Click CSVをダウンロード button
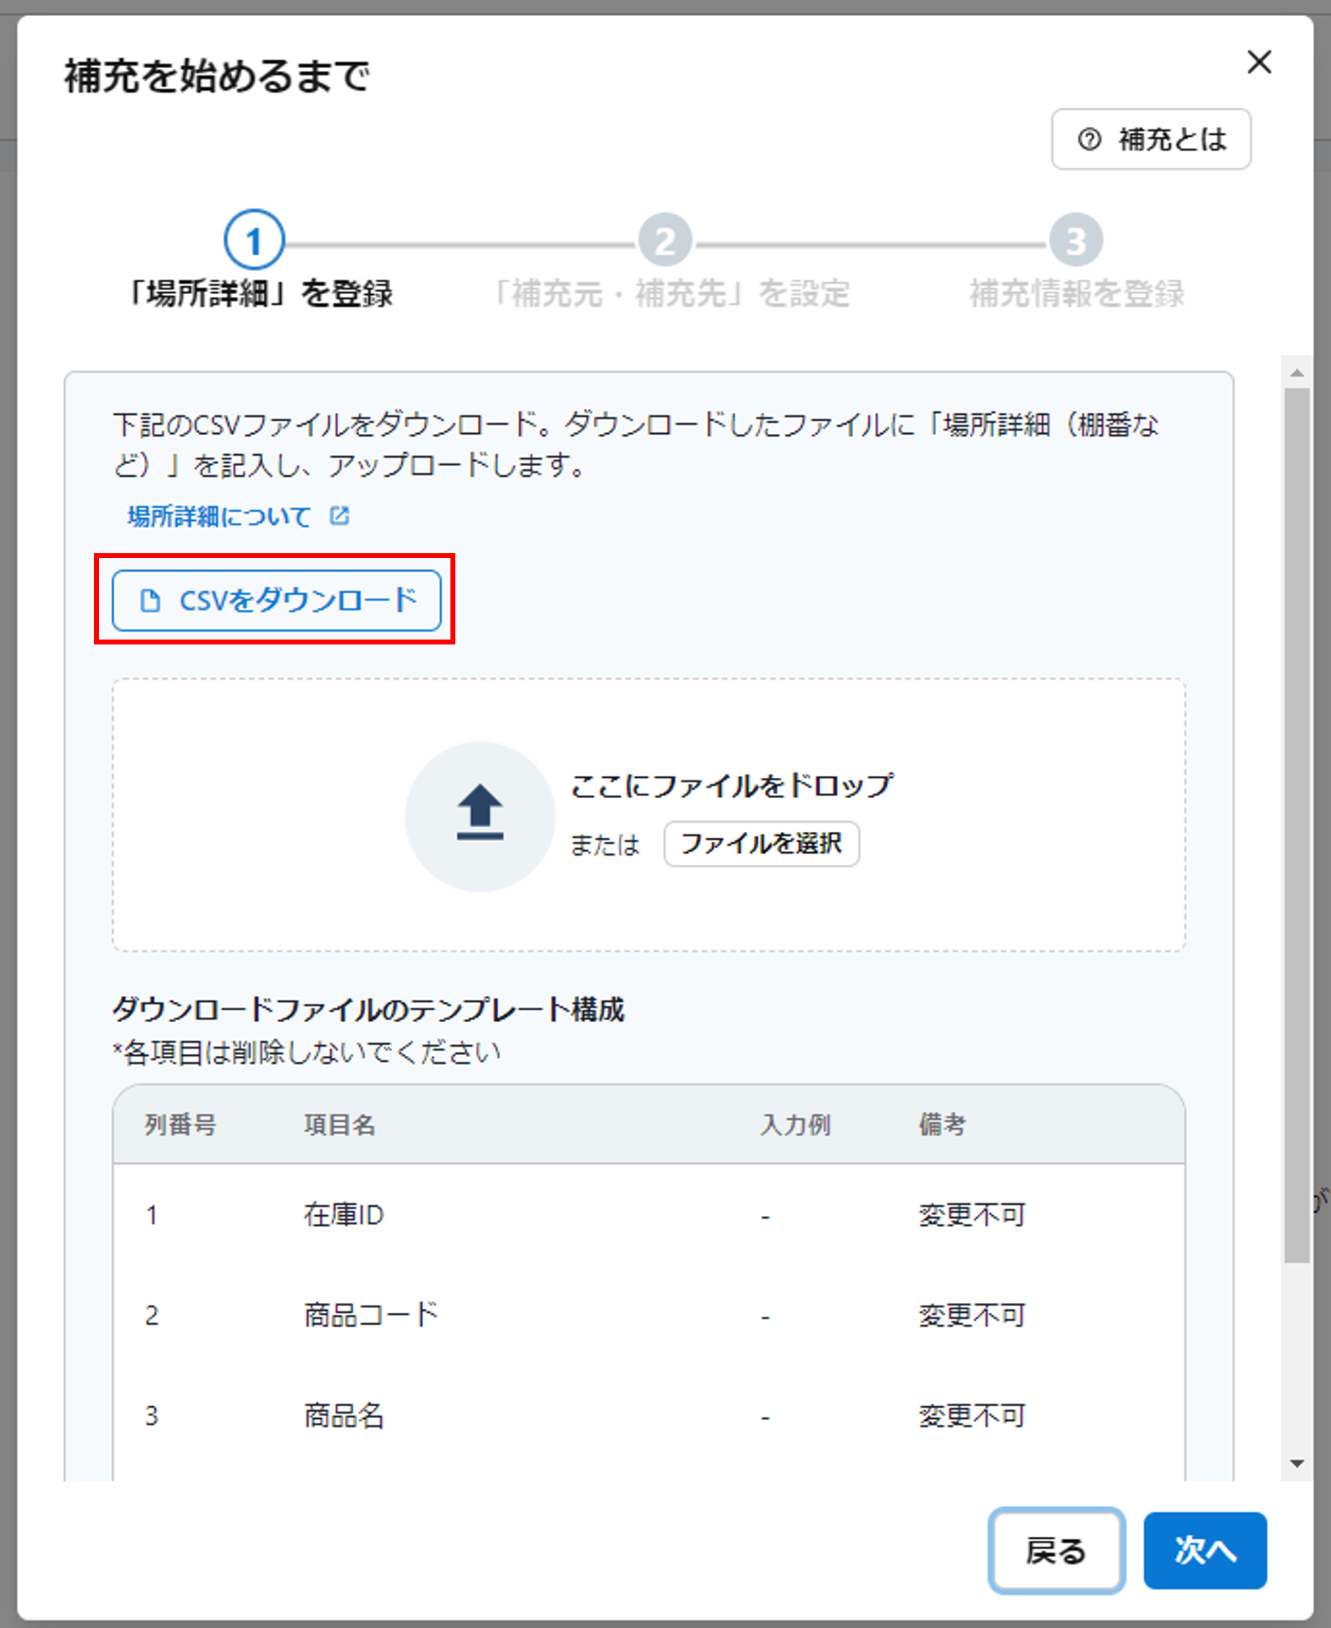 [x=276, y=600]
